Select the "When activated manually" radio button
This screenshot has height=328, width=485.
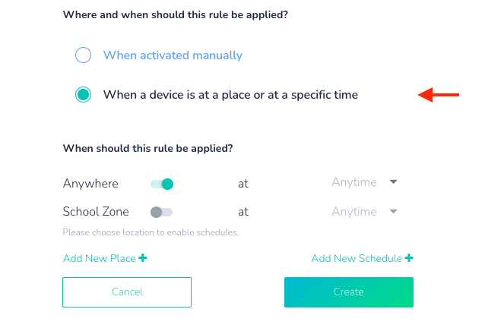[83, 55]
